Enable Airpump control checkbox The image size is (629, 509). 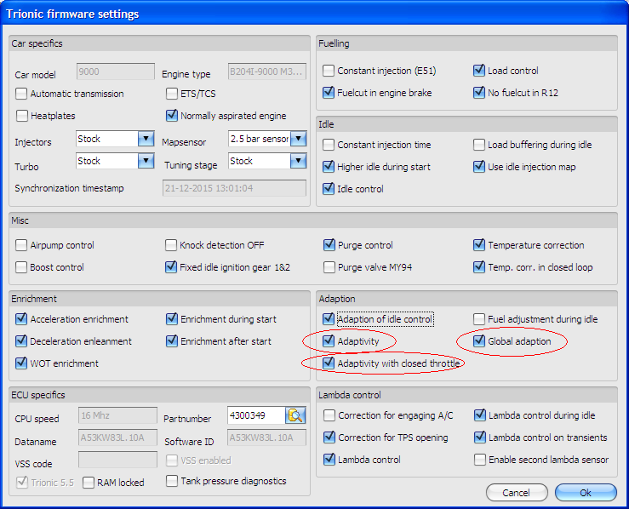(21, 245)
